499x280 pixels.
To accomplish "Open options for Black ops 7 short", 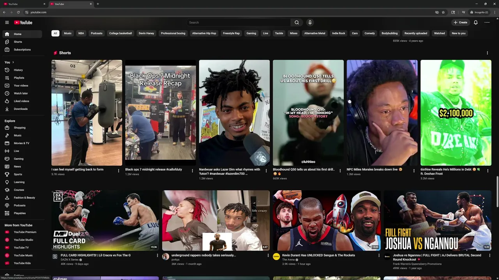I will [192, 170].
